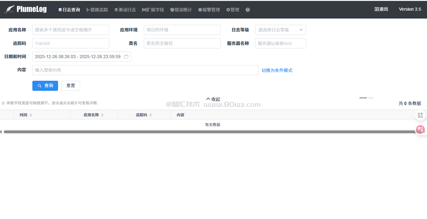The width and height of the screenshot is (427, 219).
Task: Sort the 时间 column with its arrows
Action: pos(31,115)
